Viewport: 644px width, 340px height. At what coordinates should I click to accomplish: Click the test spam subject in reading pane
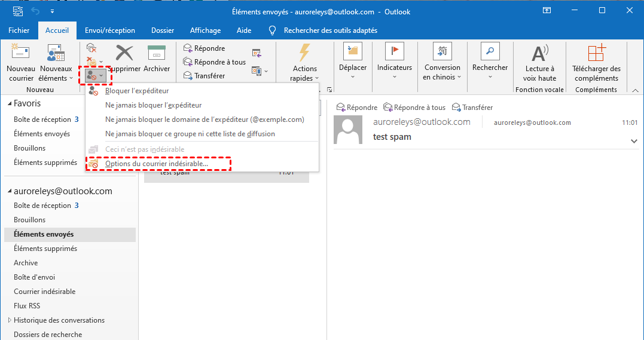click(392, 137)
